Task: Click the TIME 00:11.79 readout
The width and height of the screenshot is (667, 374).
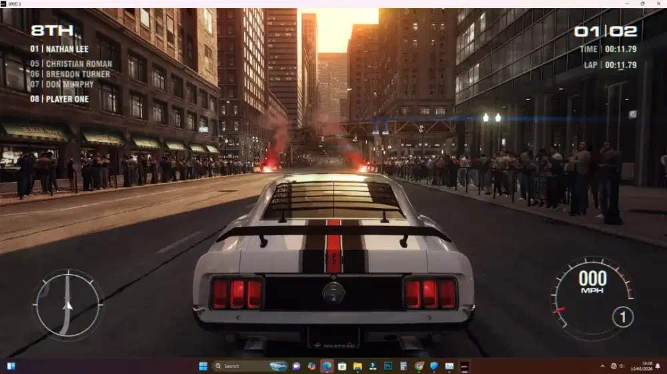Action: click(608, 49)
